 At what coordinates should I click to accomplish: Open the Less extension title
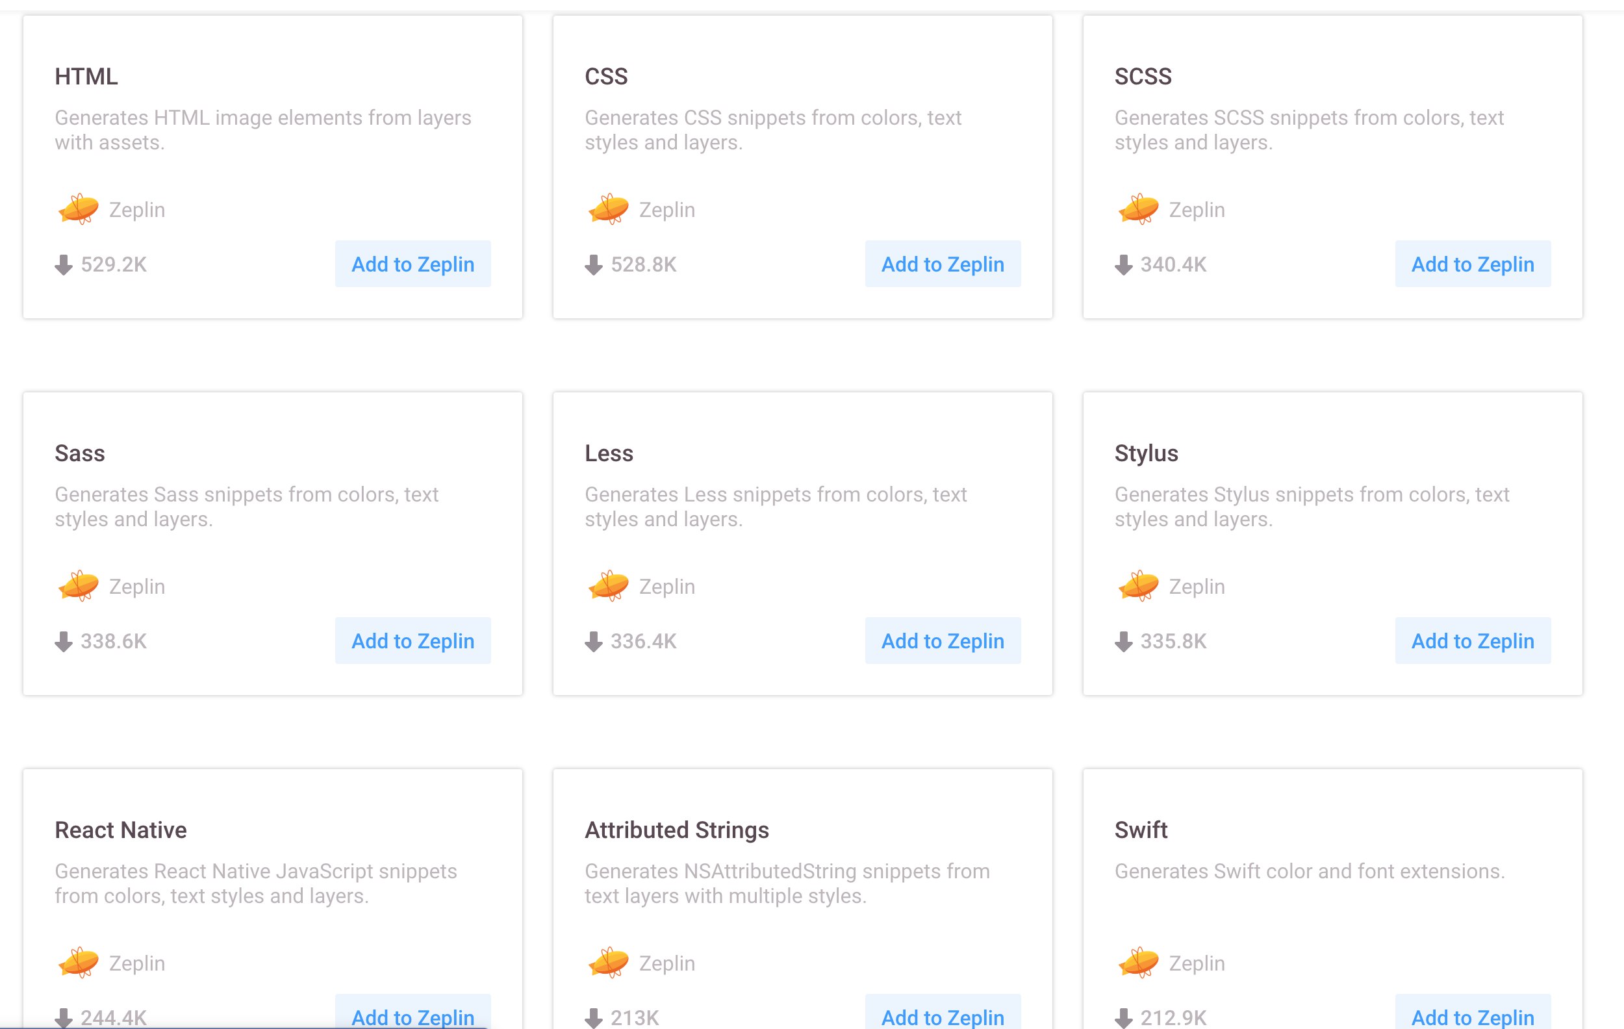click(x=609, y=453)
